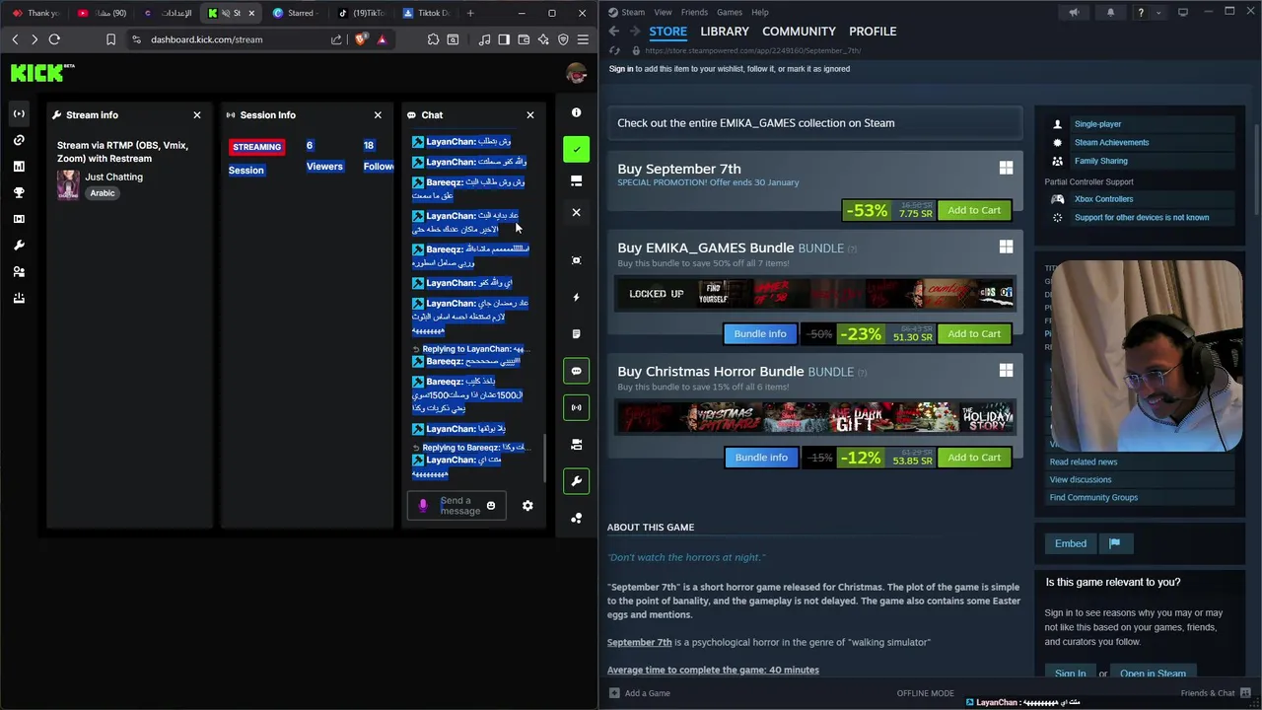Open the trophy icon in Kick sidebar

click(19, 193)
